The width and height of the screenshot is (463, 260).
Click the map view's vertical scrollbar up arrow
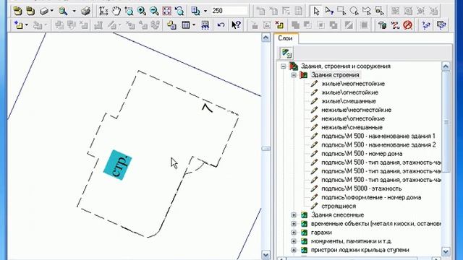(x=266, y=38)
